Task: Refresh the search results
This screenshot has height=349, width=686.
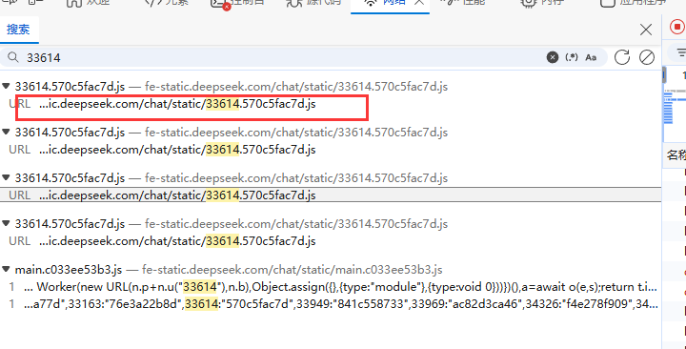Action: tap(621, 57)
